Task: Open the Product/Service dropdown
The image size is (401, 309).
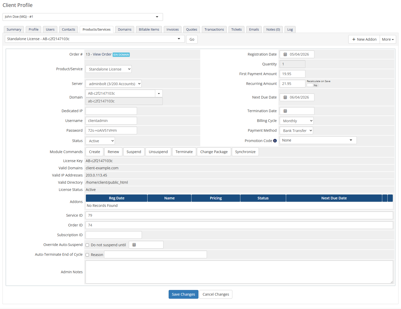Action: 108,69
